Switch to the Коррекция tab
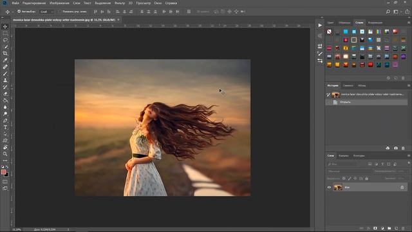 [x=375, y=23]
